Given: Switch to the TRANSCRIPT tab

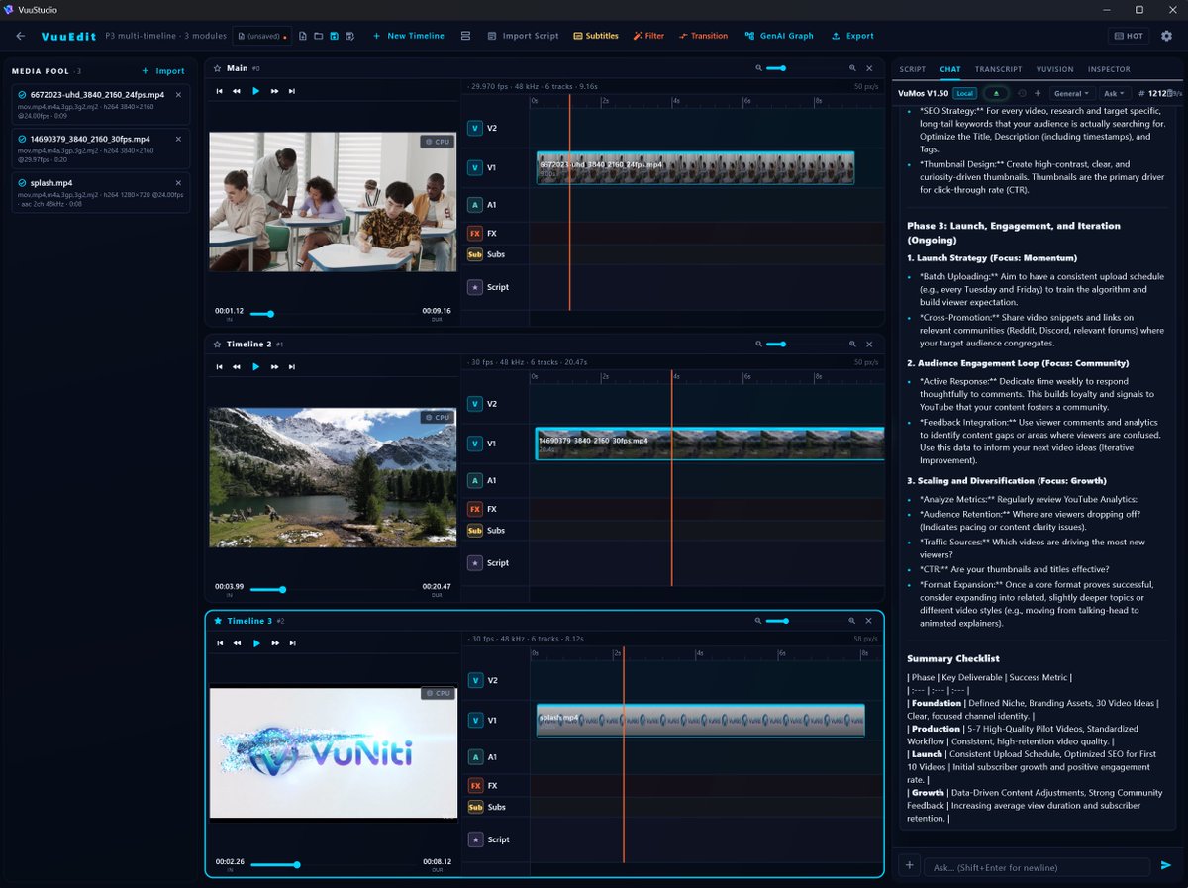Looking at the screenshot, I should (x=998, y=69).
